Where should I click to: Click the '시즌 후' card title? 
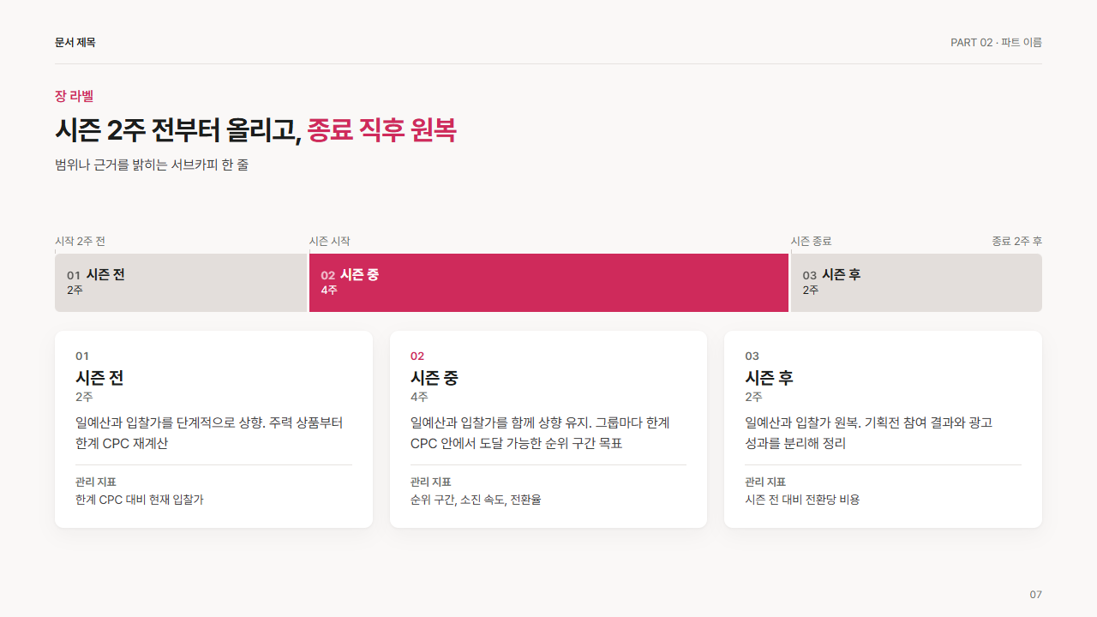pos(770,378)
